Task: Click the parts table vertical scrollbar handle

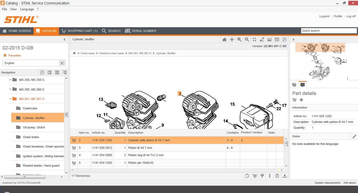Action: tap(286, 144)
